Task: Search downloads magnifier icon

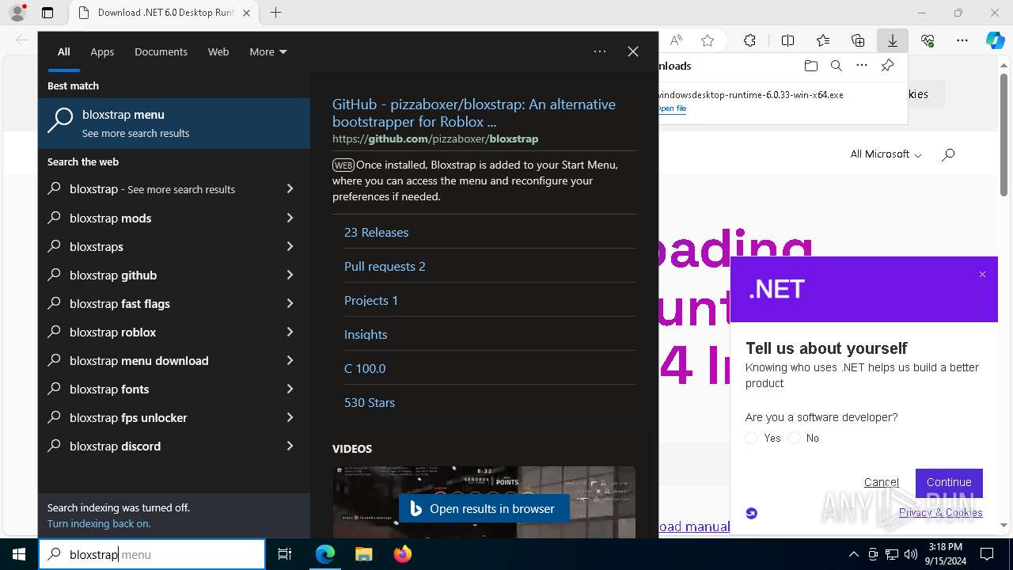Action: click(x=836, y=66)
